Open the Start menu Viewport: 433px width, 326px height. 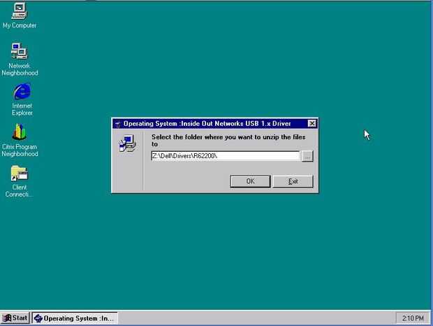15,318
